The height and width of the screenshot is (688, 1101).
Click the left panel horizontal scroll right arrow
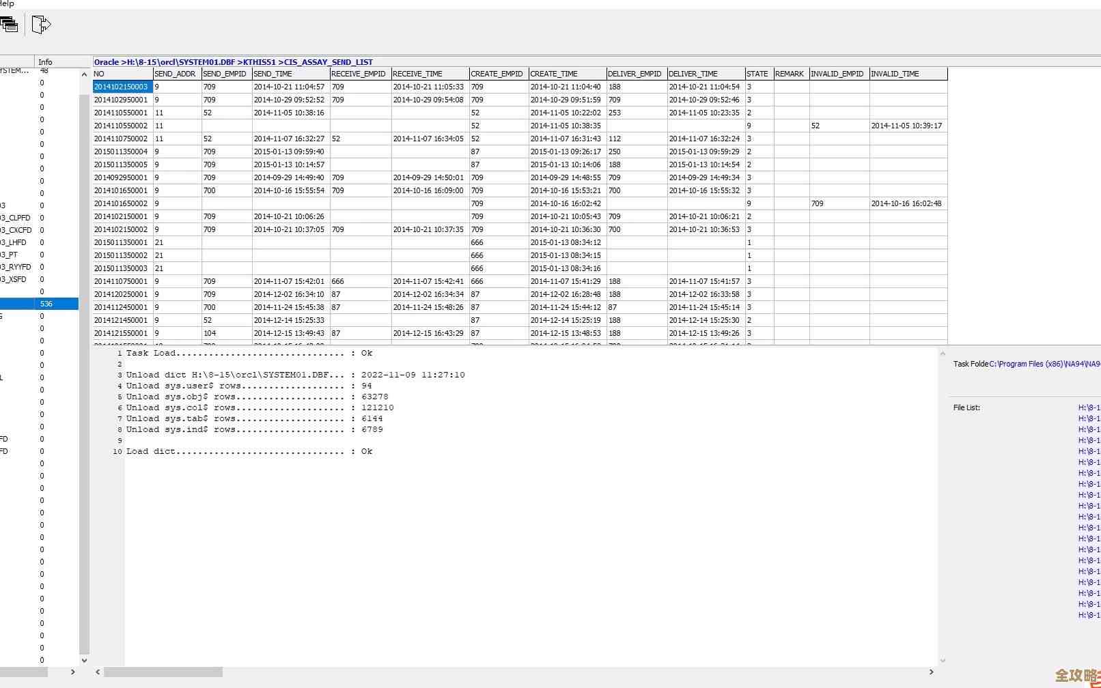(x=73, y=672)
